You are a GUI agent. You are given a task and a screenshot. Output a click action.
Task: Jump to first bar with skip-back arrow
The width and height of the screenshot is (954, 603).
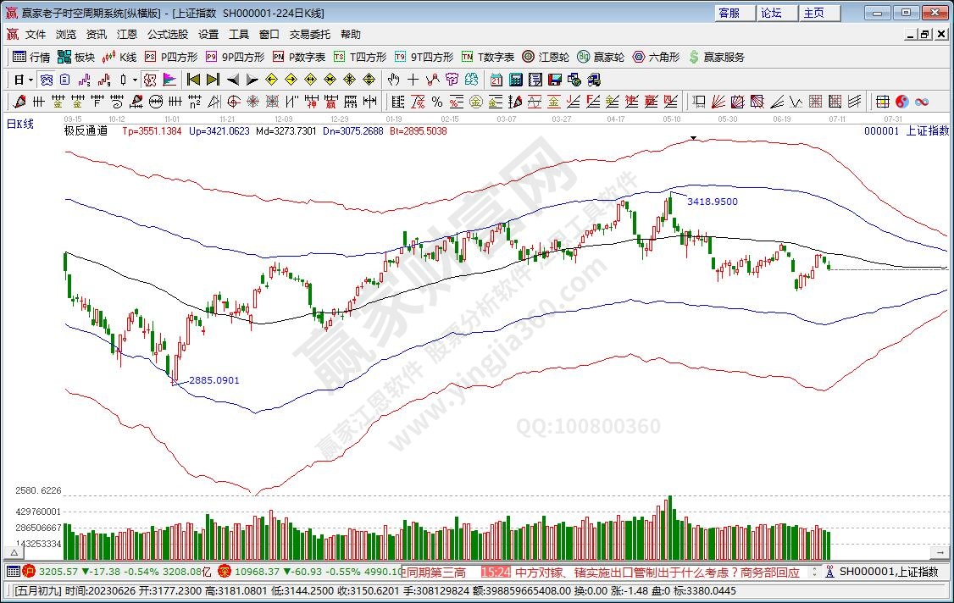point(193,80)
